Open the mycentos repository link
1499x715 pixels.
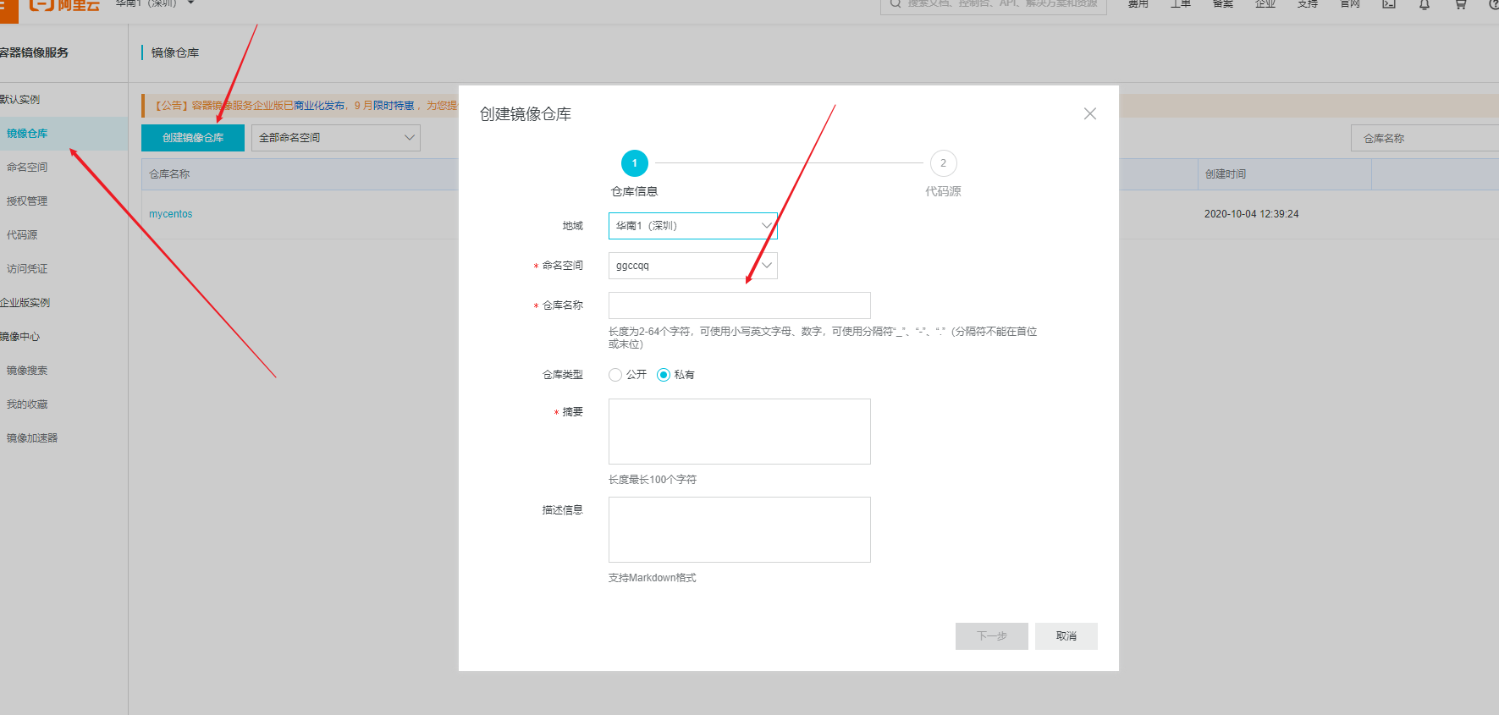coord(171,214)
